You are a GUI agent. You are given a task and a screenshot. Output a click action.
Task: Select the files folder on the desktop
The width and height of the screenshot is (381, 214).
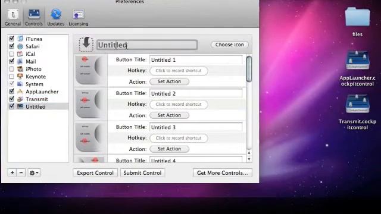point(357,22)
